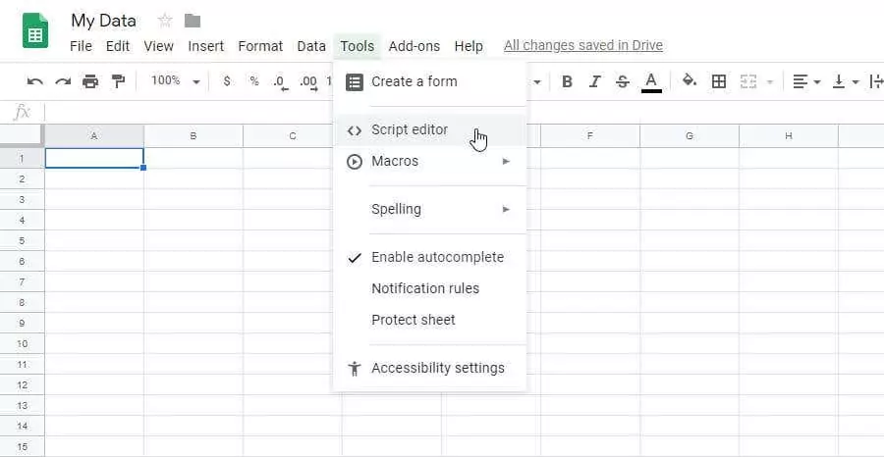Click the formula bar input
884x457 pixels.
[463, 113]
